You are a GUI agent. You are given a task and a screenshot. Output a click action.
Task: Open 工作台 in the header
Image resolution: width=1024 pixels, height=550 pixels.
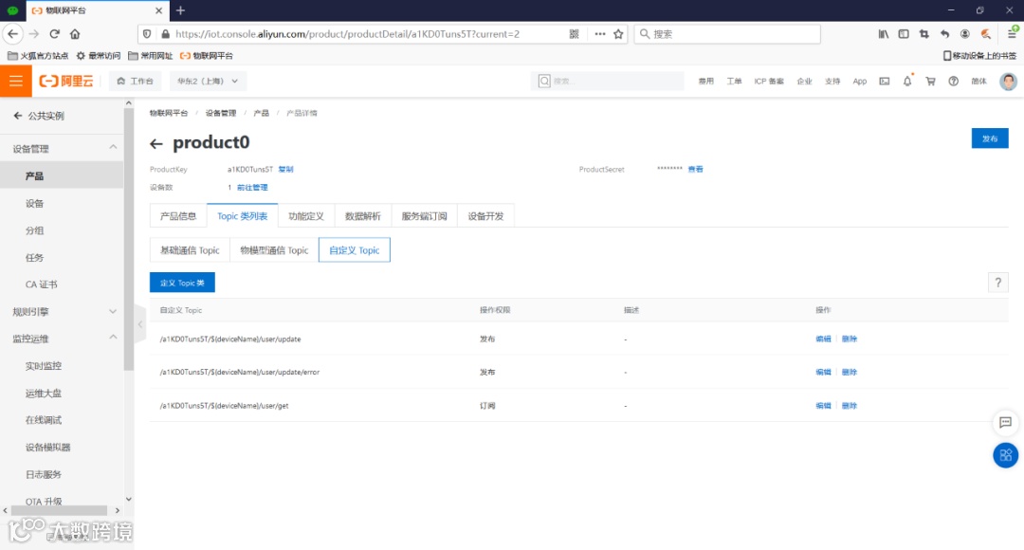click(136, 81)
